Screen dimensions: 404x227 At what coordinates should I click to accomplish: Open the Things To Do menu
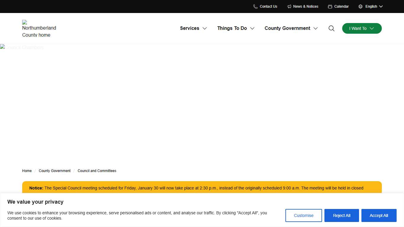click(236, 28)
